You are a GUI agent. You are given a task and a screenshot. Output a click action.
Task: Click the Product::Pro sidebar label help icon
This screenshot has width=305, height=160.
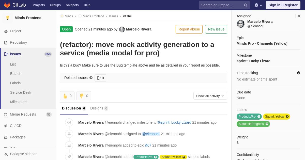[x=259, y=117]
